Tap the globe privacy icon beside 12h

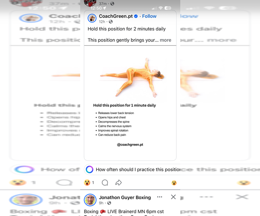pyautogui.click(x=111, y=22)
